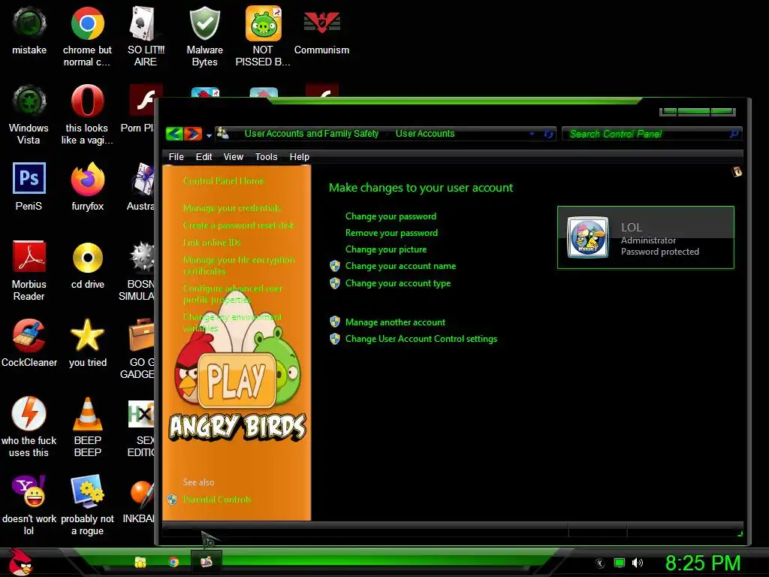Go back with the green arrow

click(x=174, y=134)
